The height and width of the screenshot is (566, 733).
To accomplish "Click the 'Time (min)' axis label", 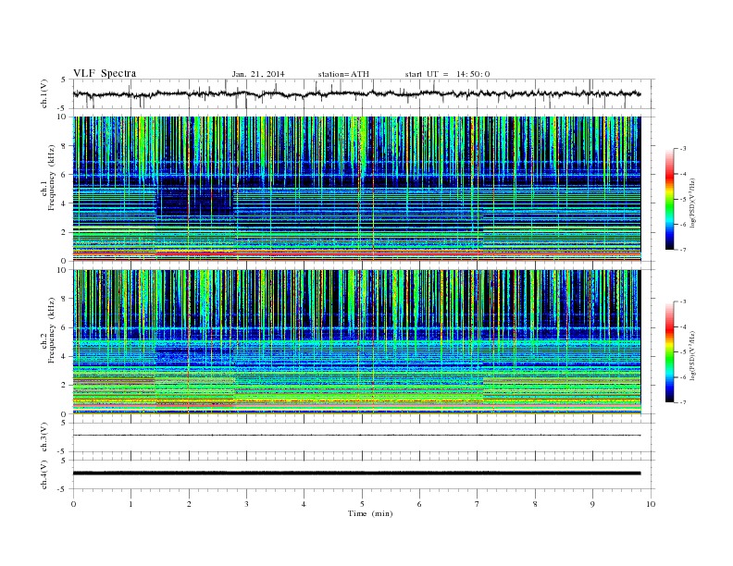I will (x=370, y=513).
